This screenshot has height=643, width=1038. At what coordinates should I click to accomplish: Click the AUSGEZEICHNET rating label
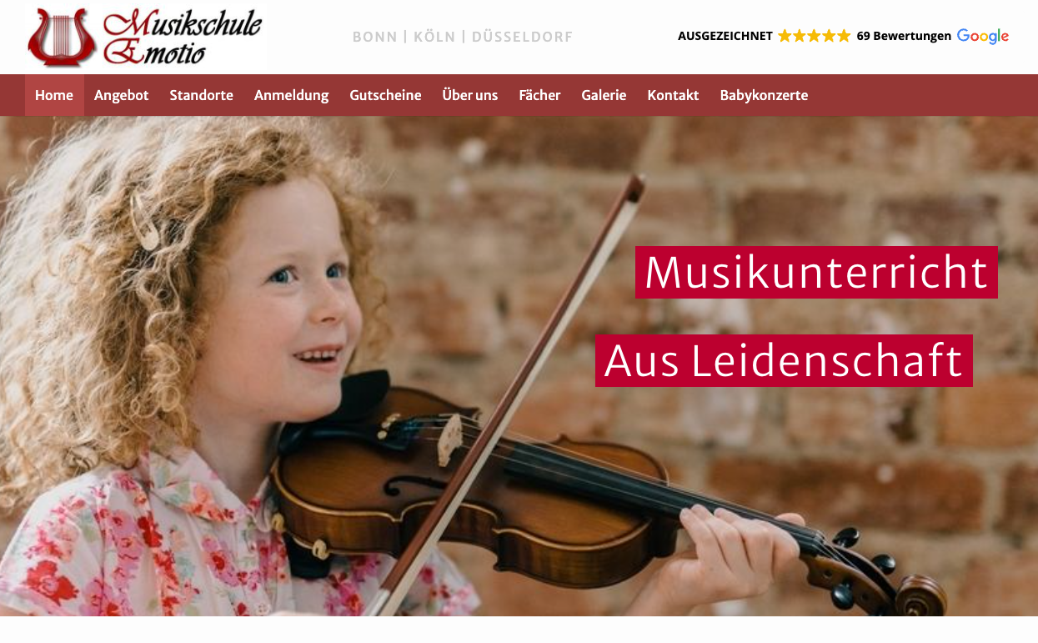click(x=725, y=36)
